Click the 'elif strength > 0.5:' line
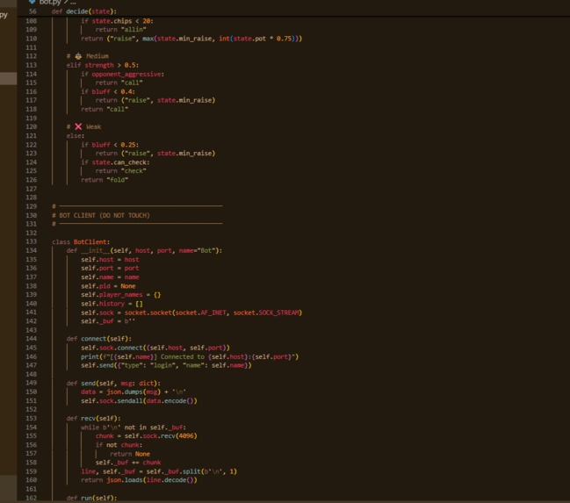 pyautogui.click(x=103, y=65)
